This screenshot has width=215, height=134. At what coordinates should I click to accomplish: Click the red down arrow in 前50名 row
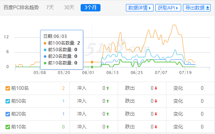pos(156,101)
